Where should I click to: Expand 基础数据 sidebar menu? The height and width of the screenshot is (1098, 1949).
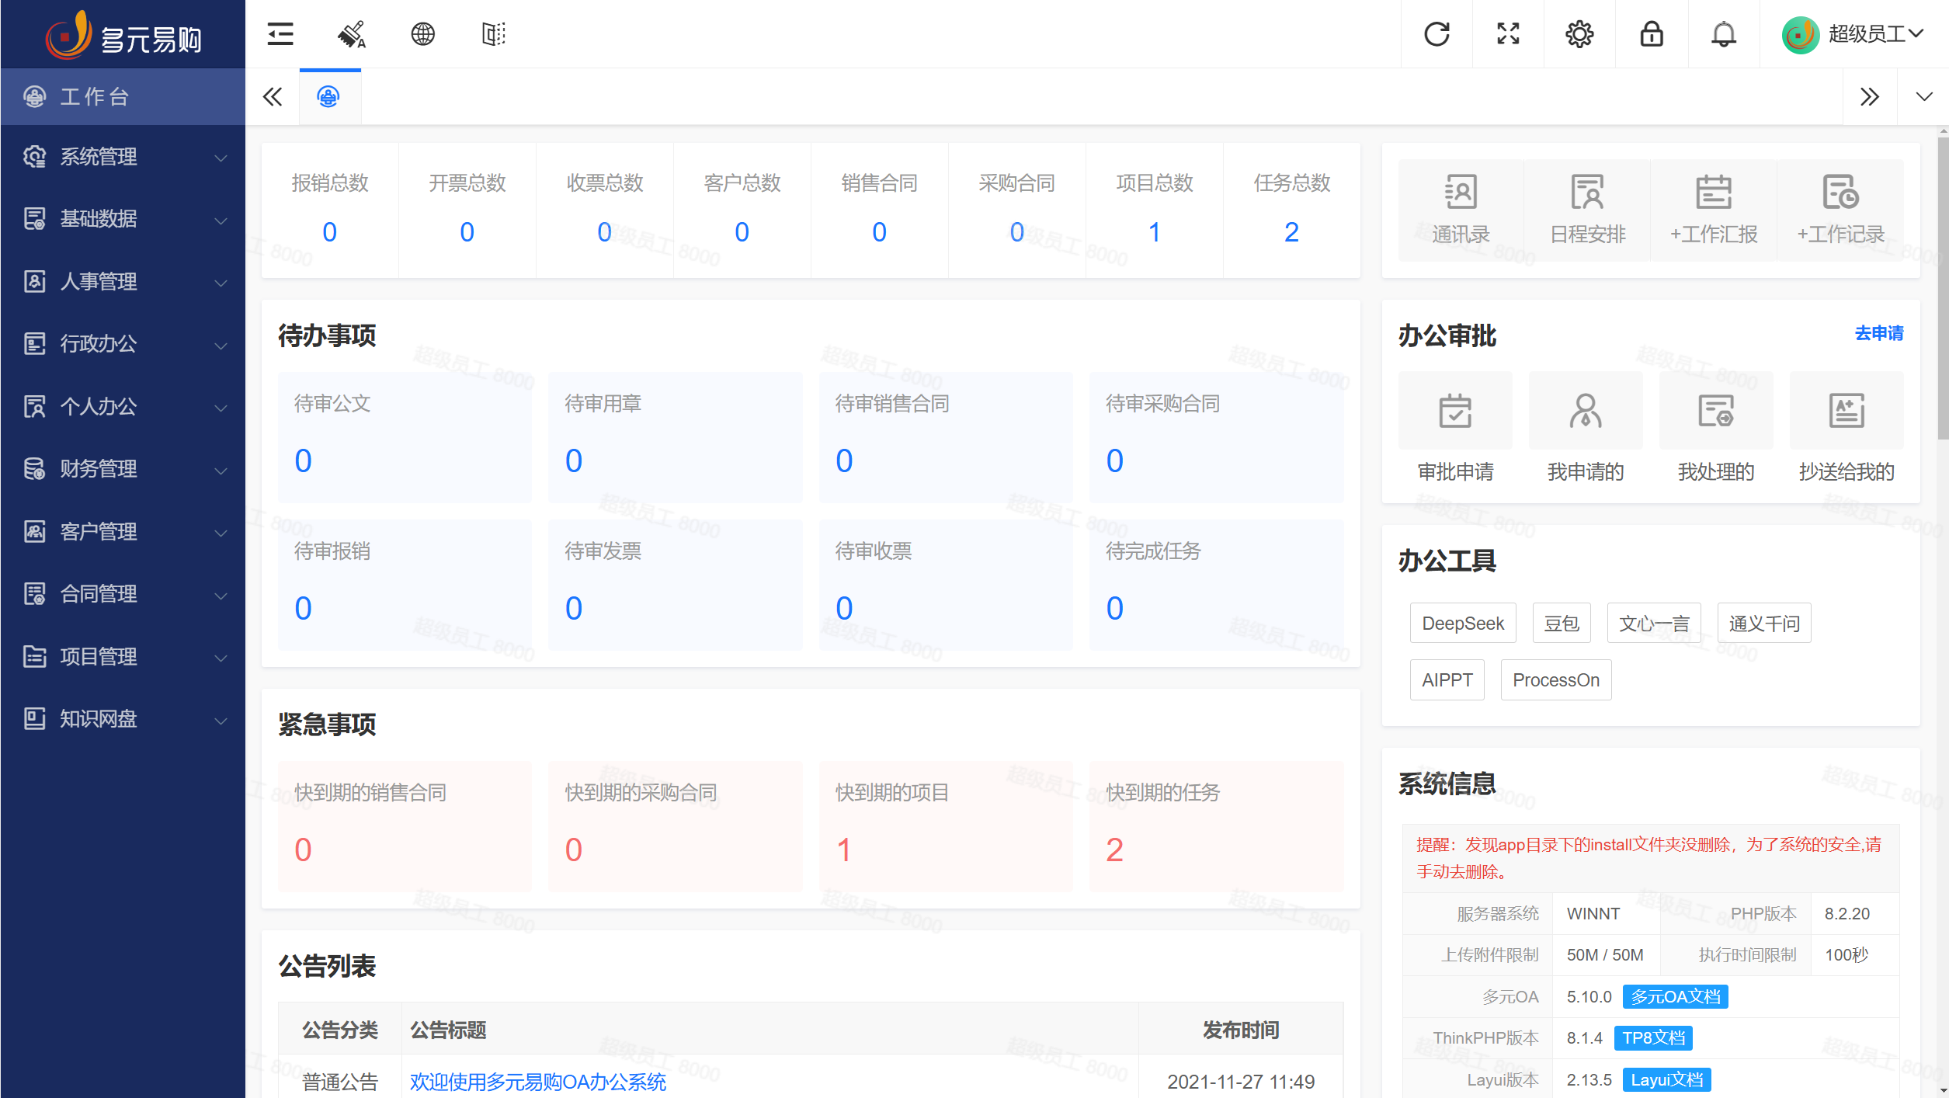[x=123, y=219]
